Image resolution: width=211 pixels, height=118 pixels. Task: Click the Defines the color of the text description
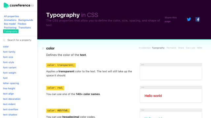[x=67, y=55]
